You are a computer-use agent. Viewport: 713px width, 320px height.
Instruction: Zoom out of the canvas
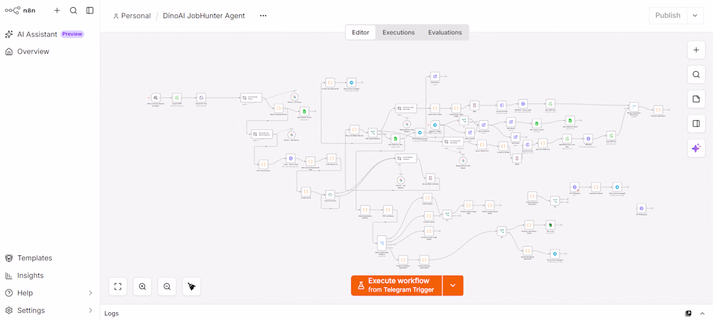click(167, 286)
